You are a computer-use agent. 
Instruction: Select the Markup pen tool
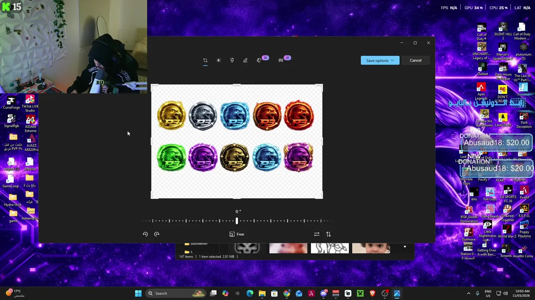point(245,60)
